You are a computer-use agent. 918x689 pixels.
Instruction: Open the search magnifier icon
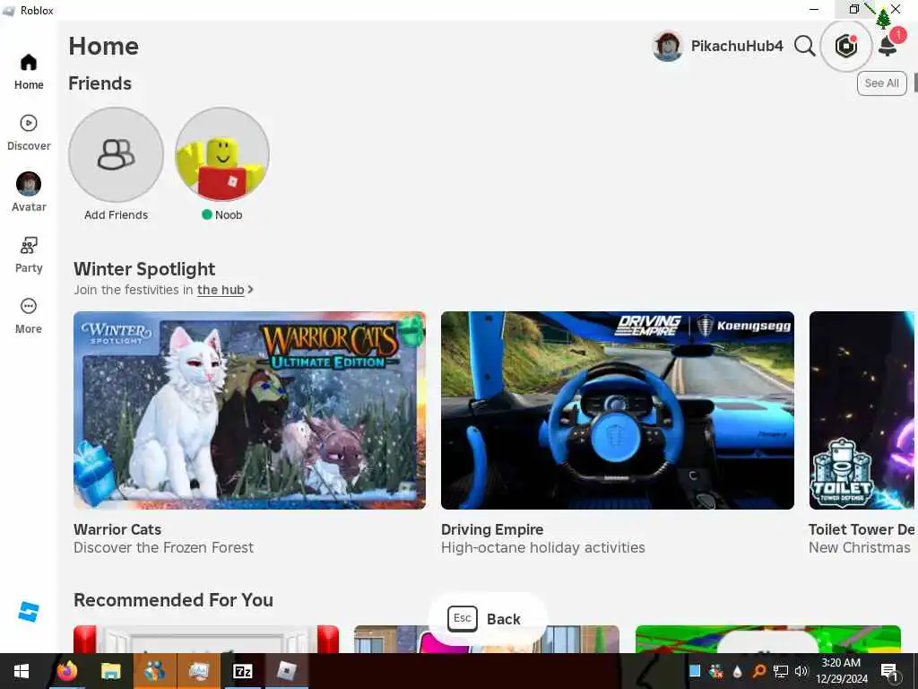click(x=804, y=46)
